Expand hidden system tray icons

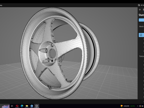tap(137, 106)
